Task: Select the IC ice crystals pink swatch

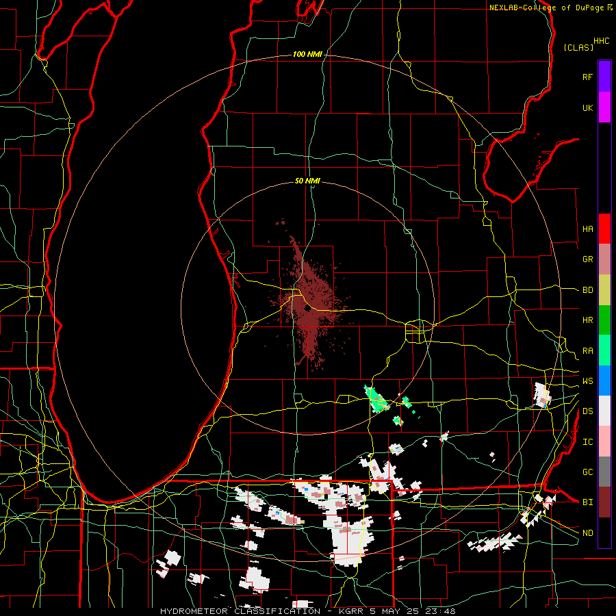Action: [604, 441]
